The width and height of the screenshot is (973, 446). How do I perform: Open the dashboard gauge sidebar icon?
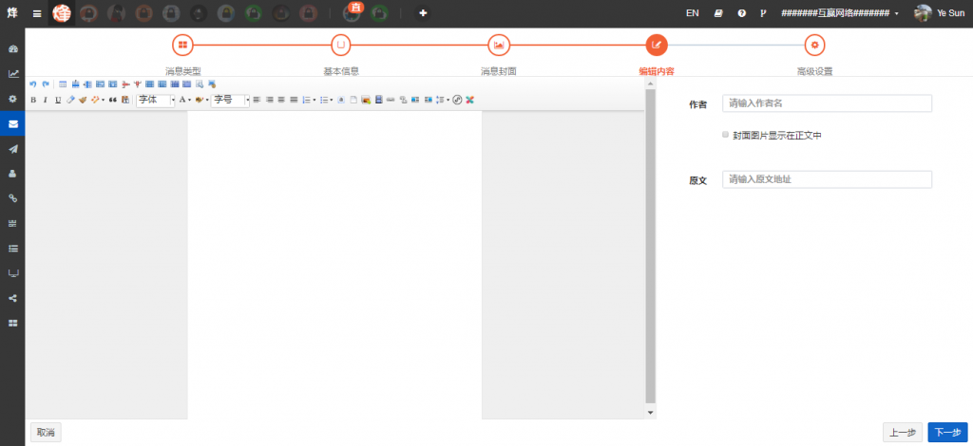12,48
